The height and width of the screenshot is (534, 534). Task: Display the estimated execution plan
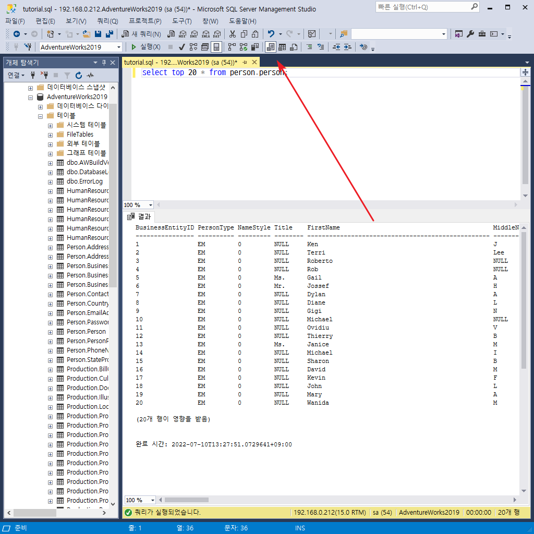(193, 47)
